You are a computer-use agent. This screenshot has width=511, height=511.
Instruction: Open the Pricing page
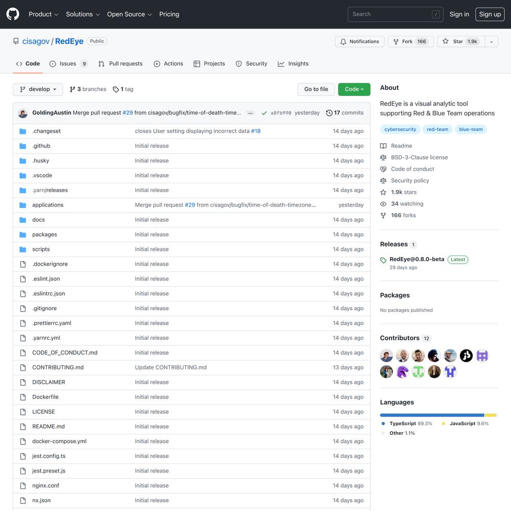[x=169, y=14]
